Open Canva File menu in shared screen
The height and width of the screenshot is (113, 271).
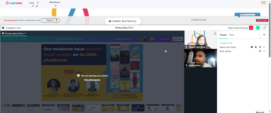click(11, 39)
